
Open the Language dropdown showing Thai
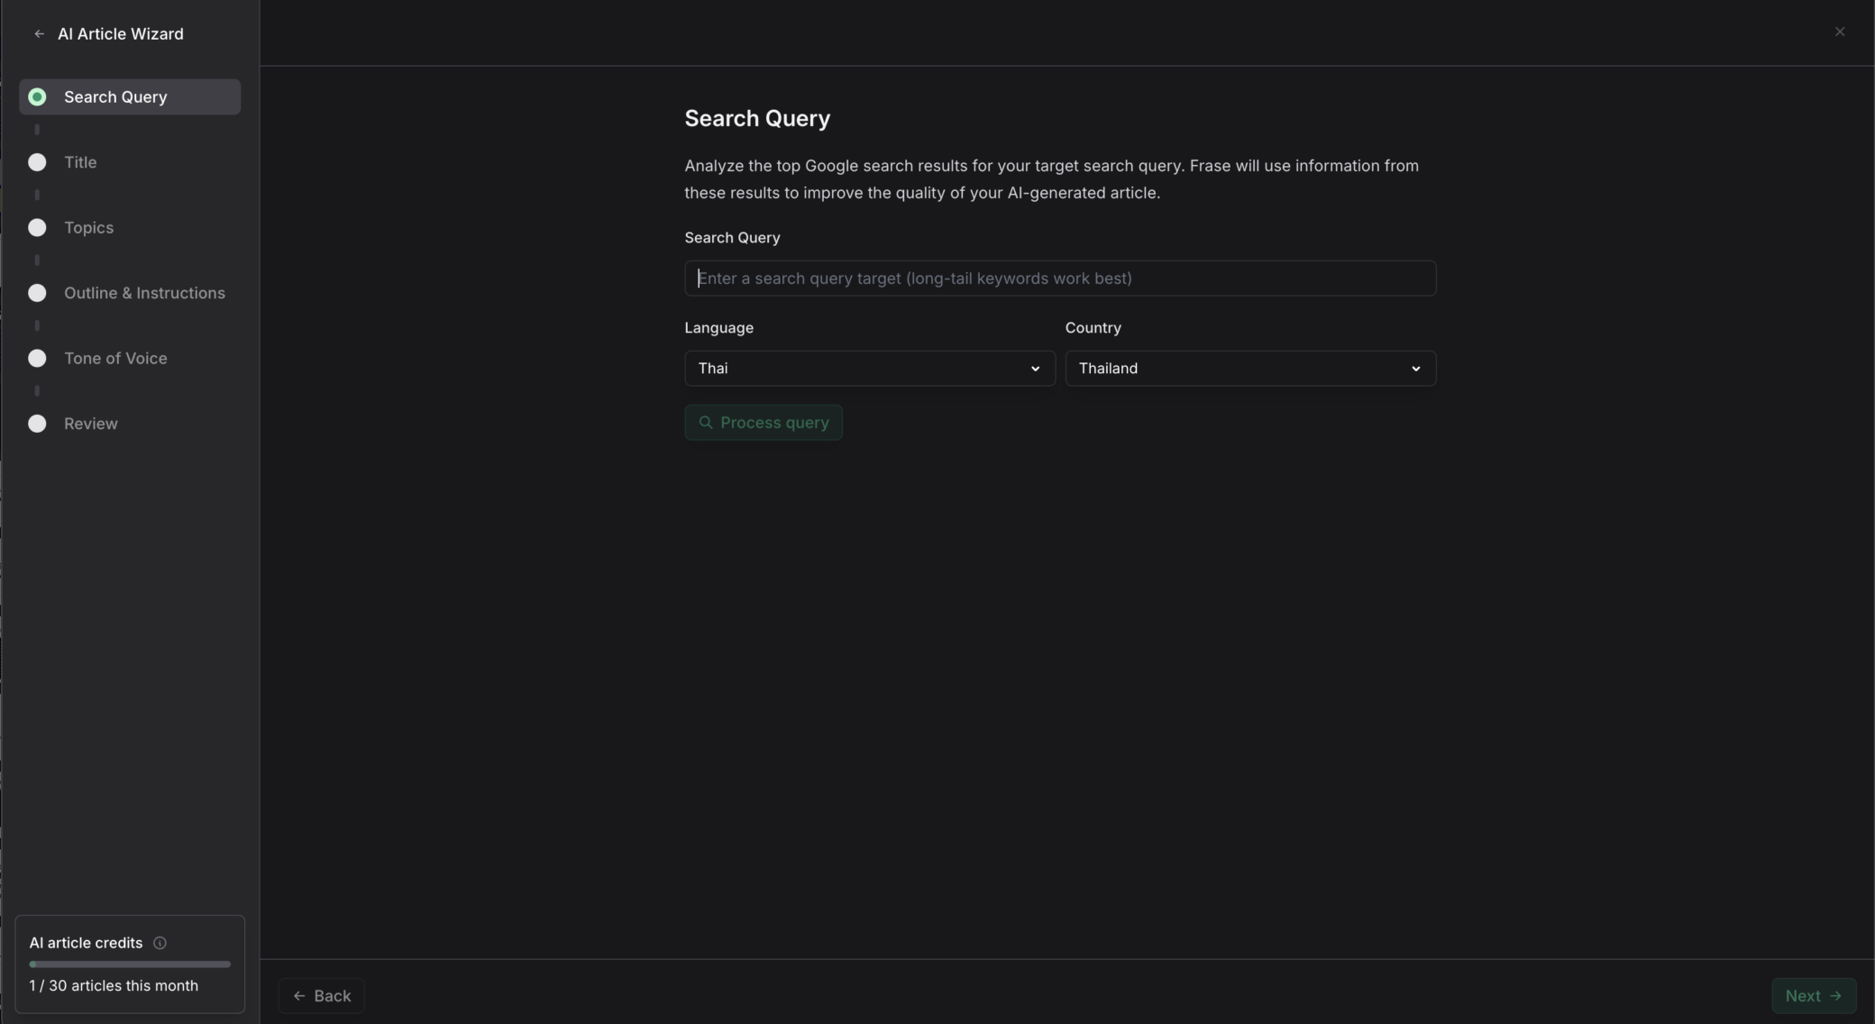(870, 369)
